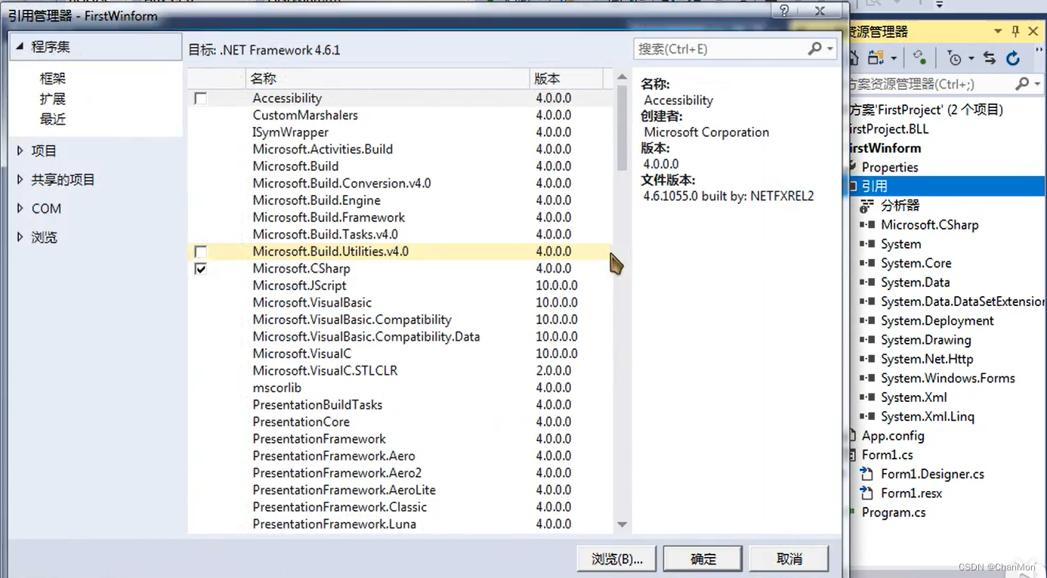
Task: Confirm with the 确定 button
Action: [703, 559]
